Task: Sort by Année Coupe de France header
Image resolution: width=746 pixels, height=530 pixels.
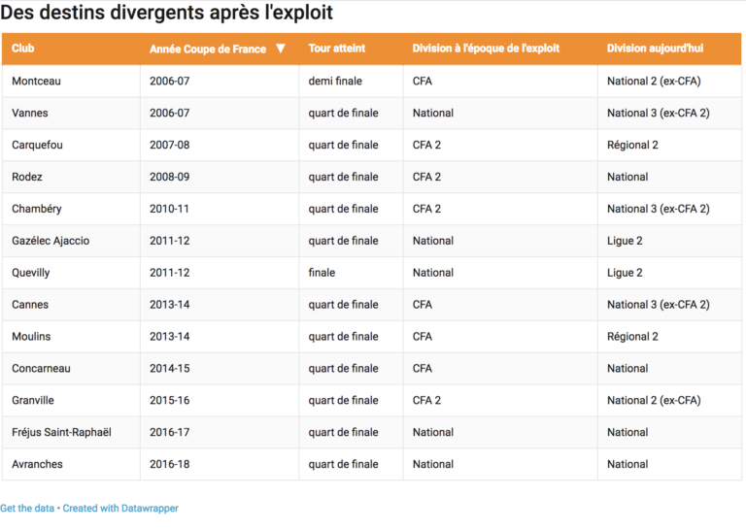Action: click(207, 49)
